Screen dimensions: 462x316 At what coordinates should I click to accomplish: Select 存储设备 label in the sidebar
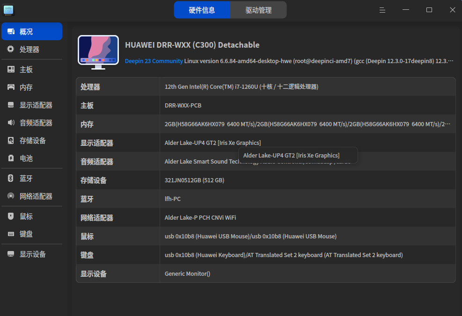pos(33,141)
